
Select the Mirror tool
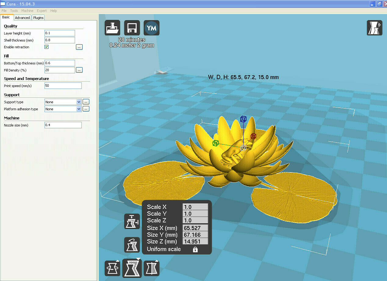click(151, 268)
